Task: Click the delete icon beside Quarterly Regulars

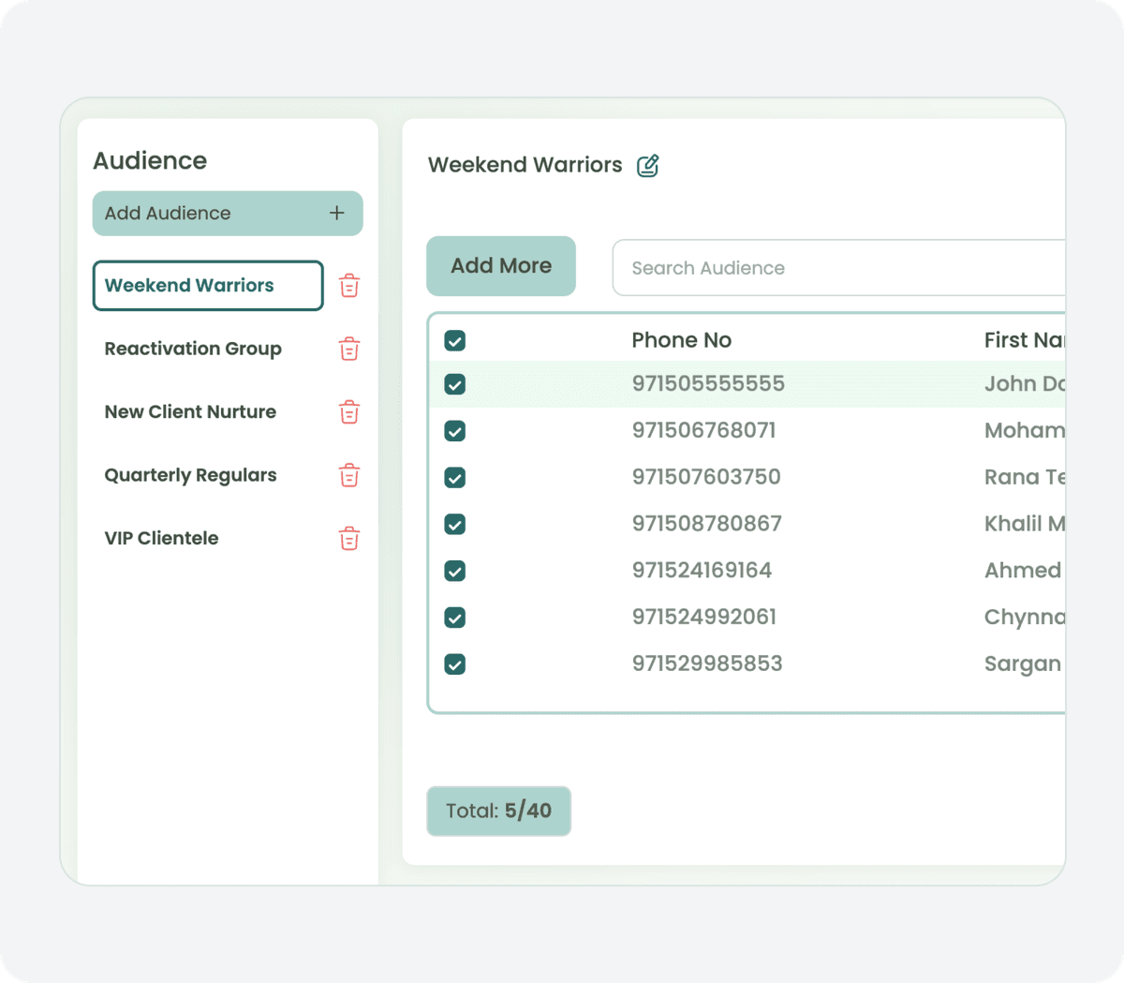Action: coord(348,475)
